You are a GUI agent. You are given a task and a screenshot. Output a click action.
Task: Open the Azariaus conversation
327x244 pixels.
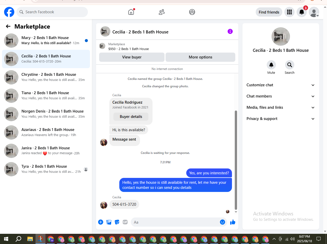point(46,132)
